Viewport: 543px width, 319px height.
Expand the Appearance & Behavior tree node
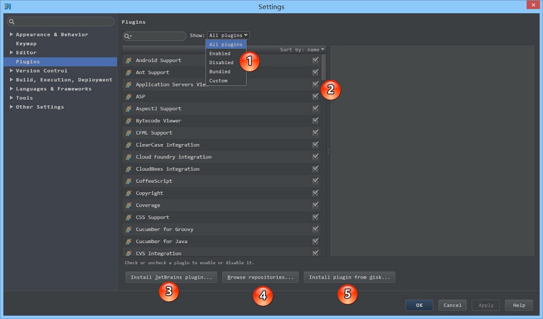point(12,34)
